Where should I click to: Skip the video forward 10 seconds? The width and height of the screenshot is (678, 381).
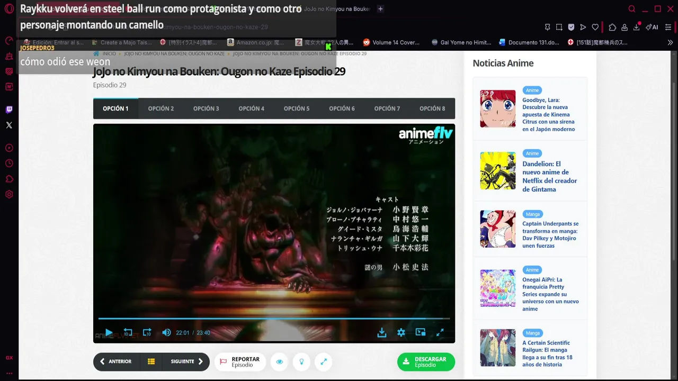[147, 332]
